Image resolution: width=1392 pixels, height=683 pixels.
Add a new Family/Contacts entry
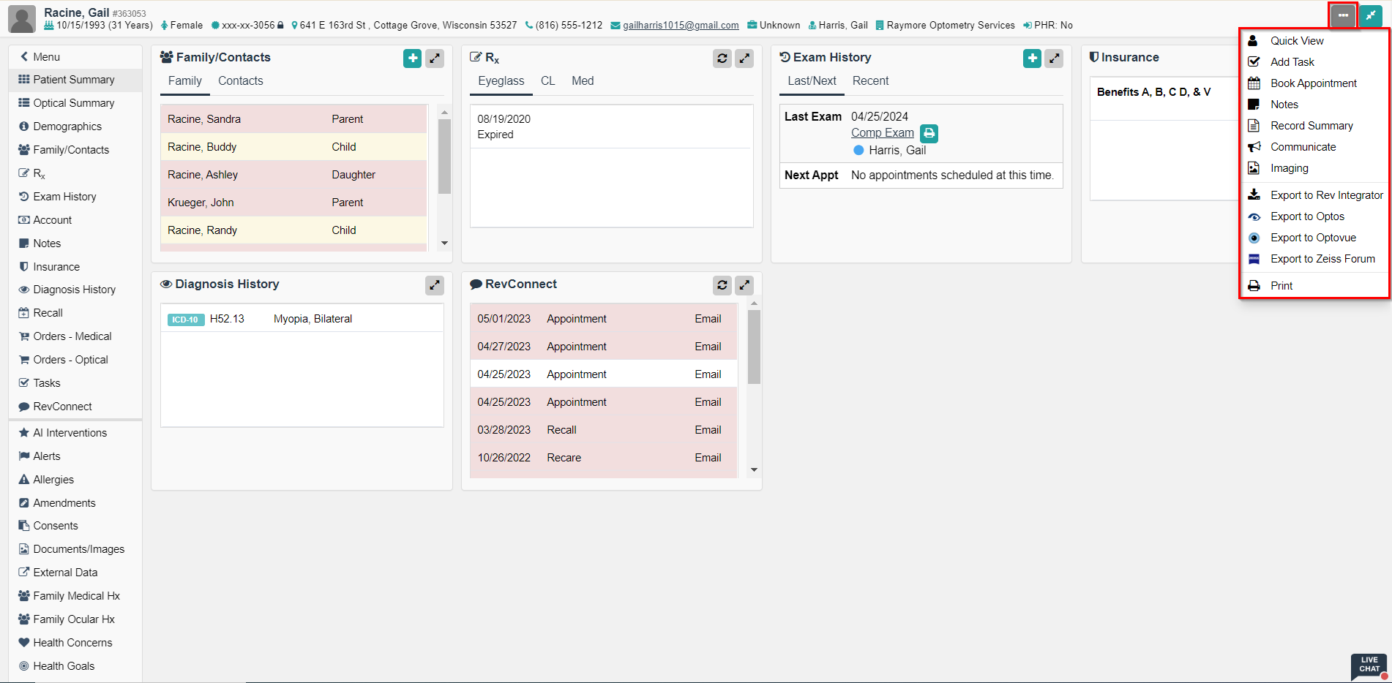click(x=412, y=59)
